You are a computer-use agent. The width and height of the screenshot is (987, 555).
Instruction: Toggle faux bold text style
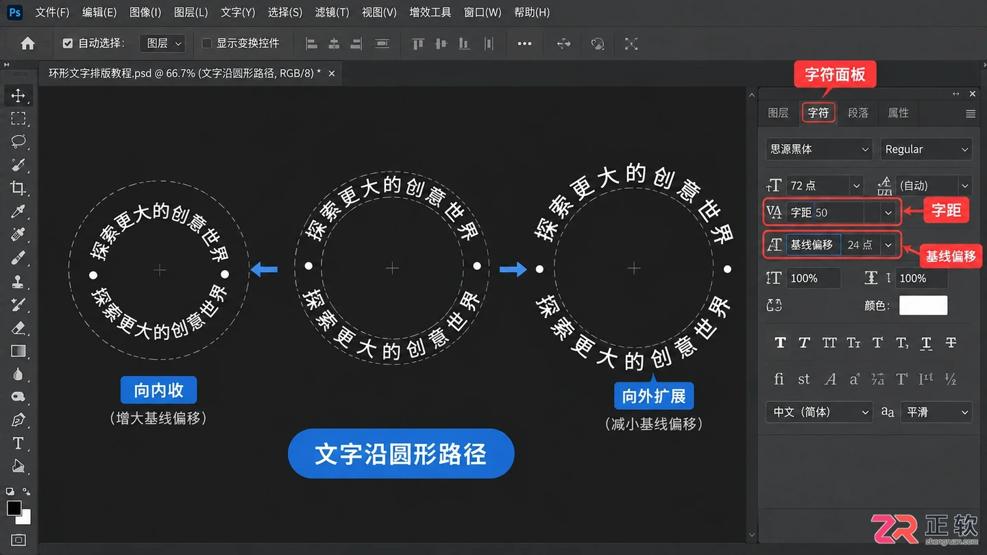780,343
